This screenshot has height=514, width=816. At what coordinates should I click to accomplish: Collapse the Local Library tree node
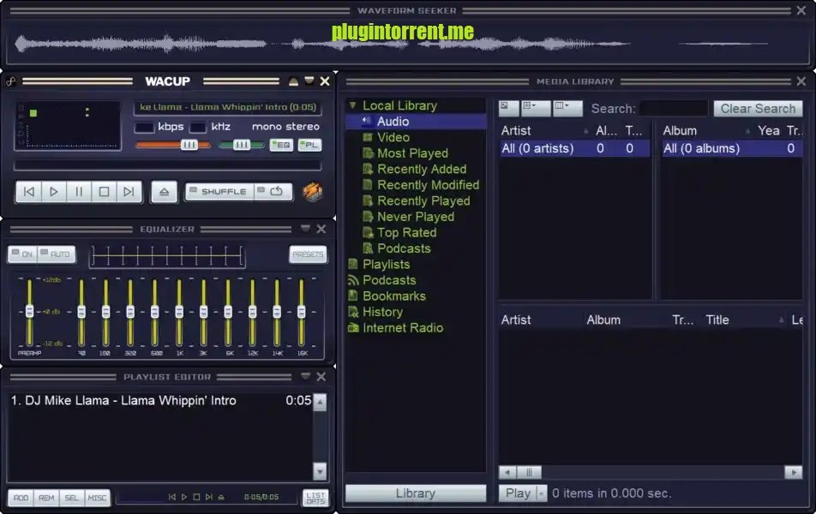pyautogui.click(x=353, y=105)
